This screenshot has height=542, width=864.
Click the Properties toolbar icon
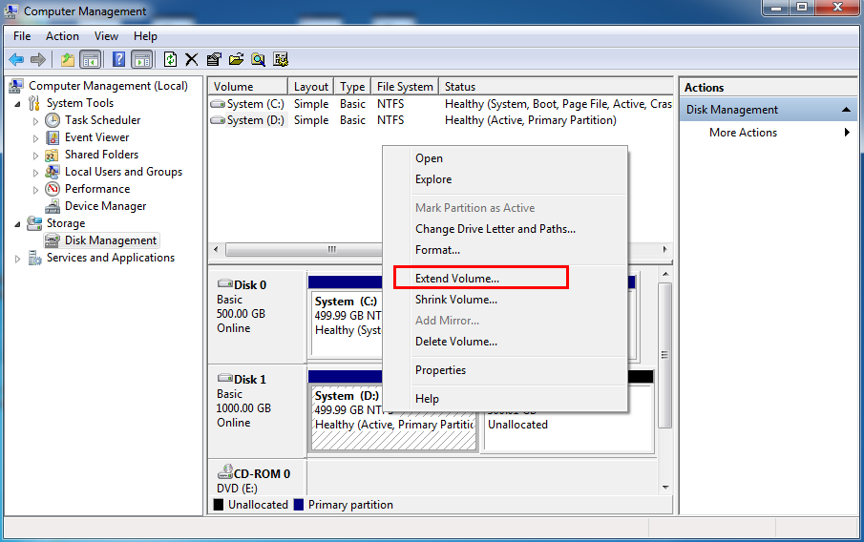(x=214, y=59)
